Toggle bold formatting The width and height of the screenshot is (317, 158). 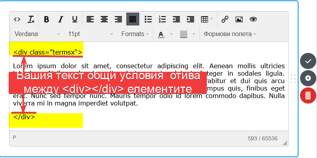pyautogui.click(x=46, y=19)
